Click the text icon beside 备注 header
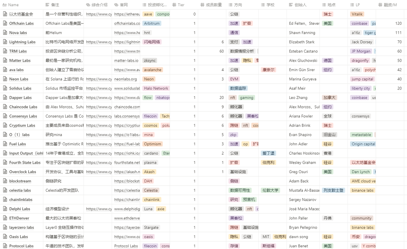Screen dimensions: 407x249 [x=47, y=5]
